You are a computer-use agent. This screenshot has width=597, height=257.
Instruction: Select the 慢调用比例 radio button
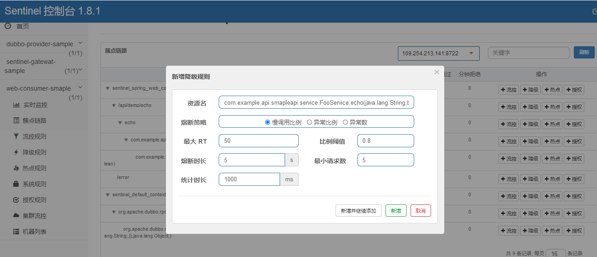point(267,122)
